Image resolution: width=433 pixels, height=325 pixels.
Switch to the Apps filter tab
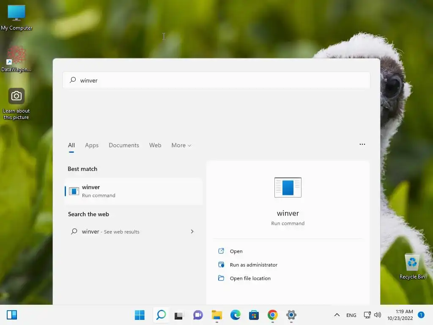pos(92,145)
